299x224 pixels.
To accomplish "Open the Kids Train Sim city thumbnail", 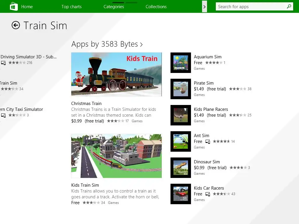I will pos(116,156).
